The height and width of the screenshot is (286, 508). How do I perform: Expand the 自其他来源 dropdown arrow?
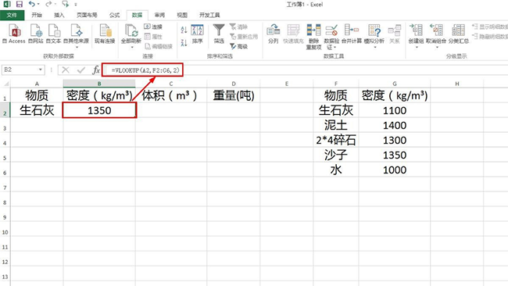[77, 47]
